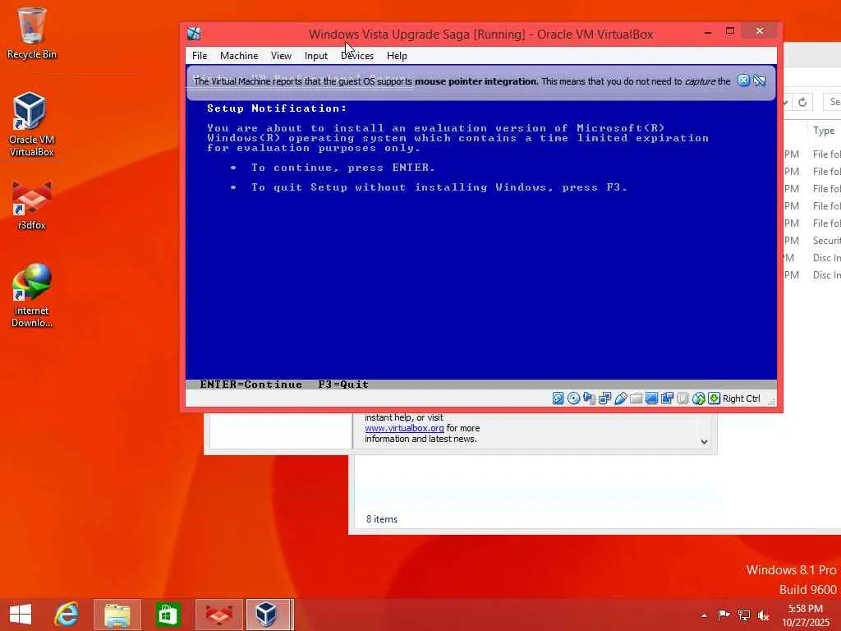Viewport: 841px width, 631px height.
Task: Select the r3dfox desktop shortcut
Action: click(x=32, y=206)
